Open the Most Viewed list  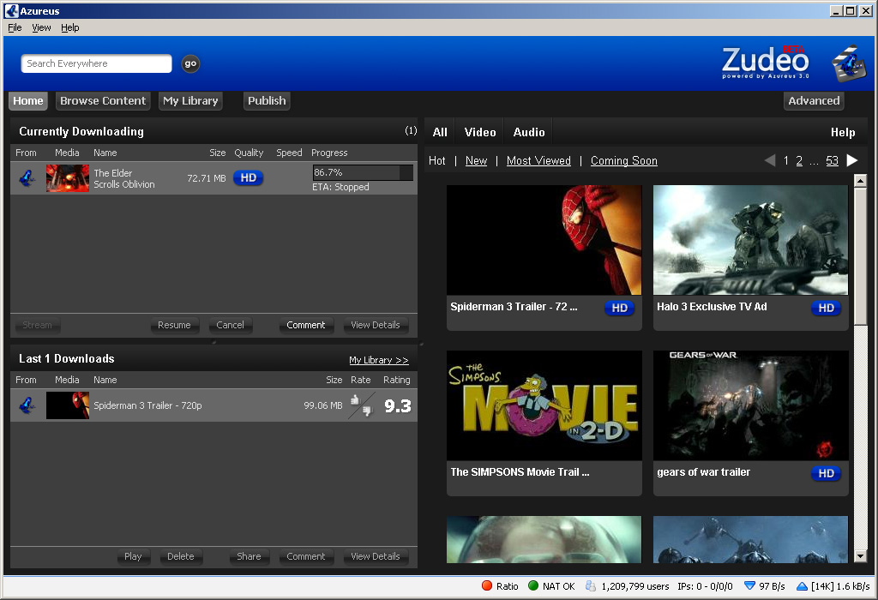point(538,160)
